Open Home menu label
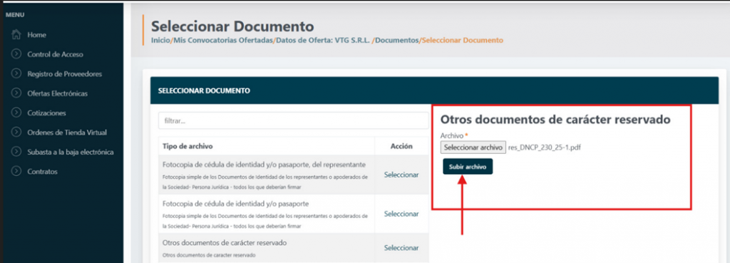Screen dimensions: 730x263 pos(37,35)
